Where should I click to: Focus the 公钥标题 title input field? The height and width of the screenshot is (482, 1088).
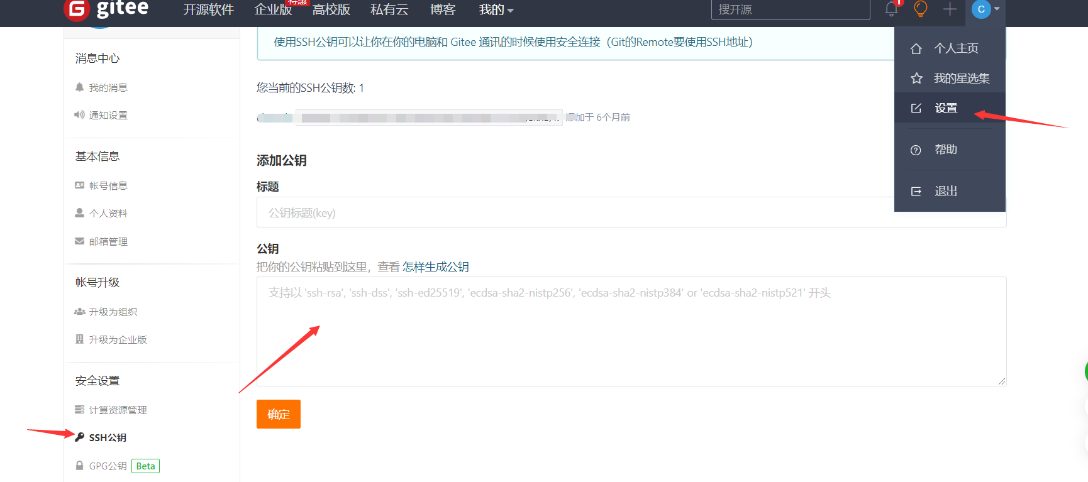click(x=631, y=212)
